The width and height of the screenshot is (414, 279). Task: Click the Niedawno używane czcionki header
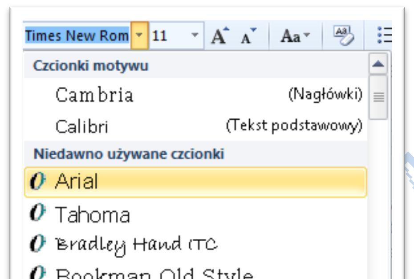point(129,154)
